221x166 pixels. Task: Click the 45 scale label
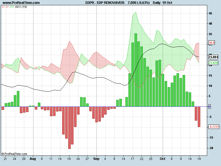pyautogui.click(x=210, y=13)
